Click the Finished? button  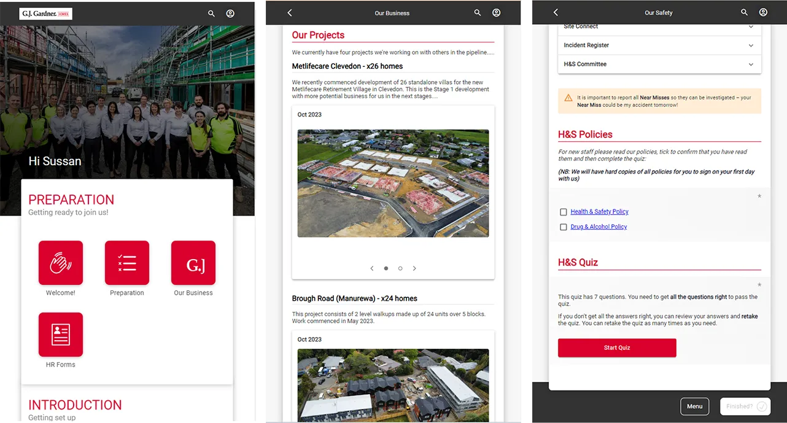(745, 406)
